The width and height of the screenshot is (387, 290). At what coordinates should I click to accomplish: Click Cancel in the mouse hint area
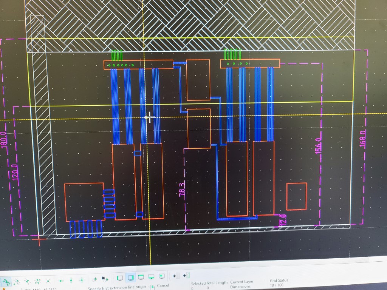[x=163, y=285]
